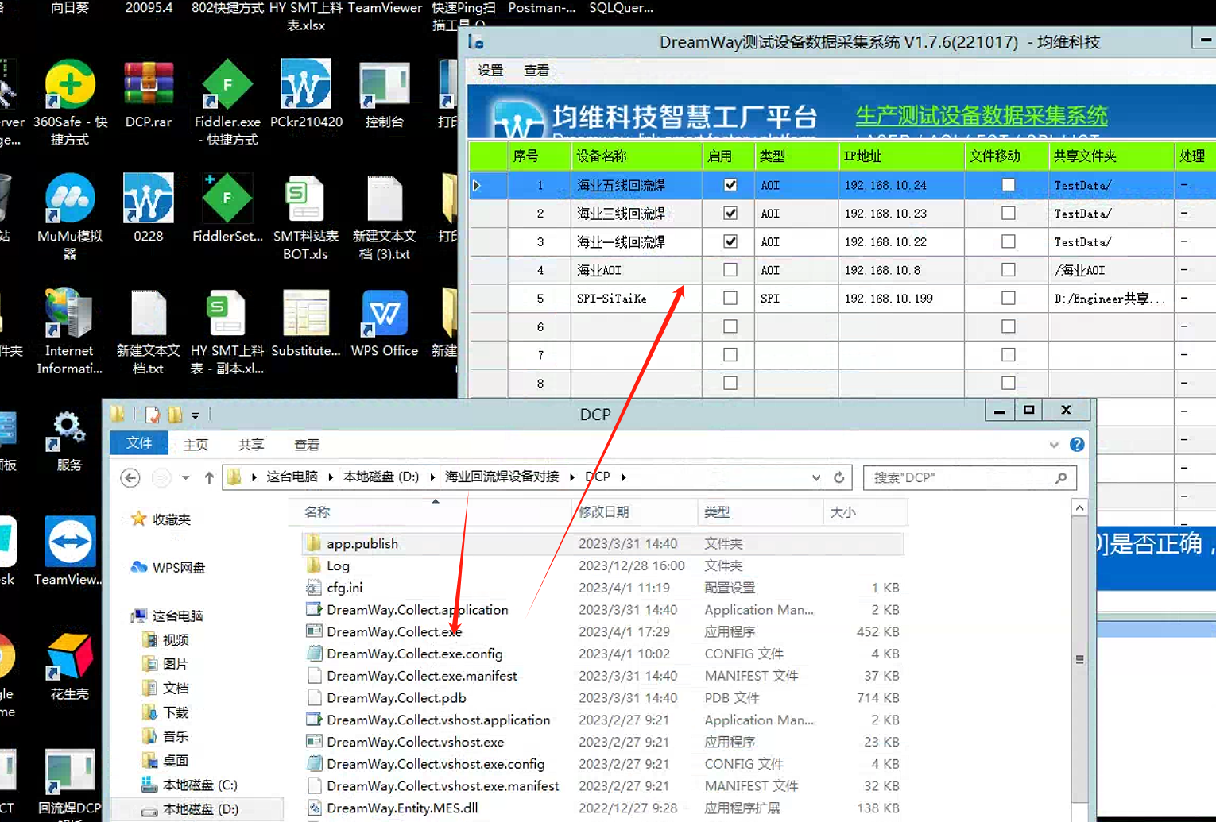Open the TeamViewer desktop shortcut icon
Image resolution: width=1216 pixels, height=822 pixels.
point(70,542)
